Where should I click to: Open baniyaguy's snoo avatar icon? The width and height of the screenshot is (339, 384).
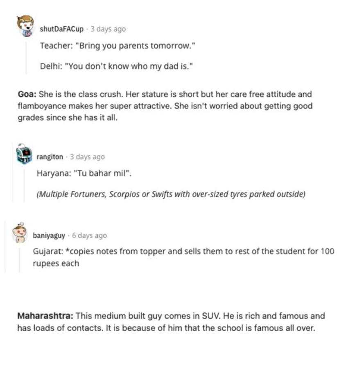point(19,233)
